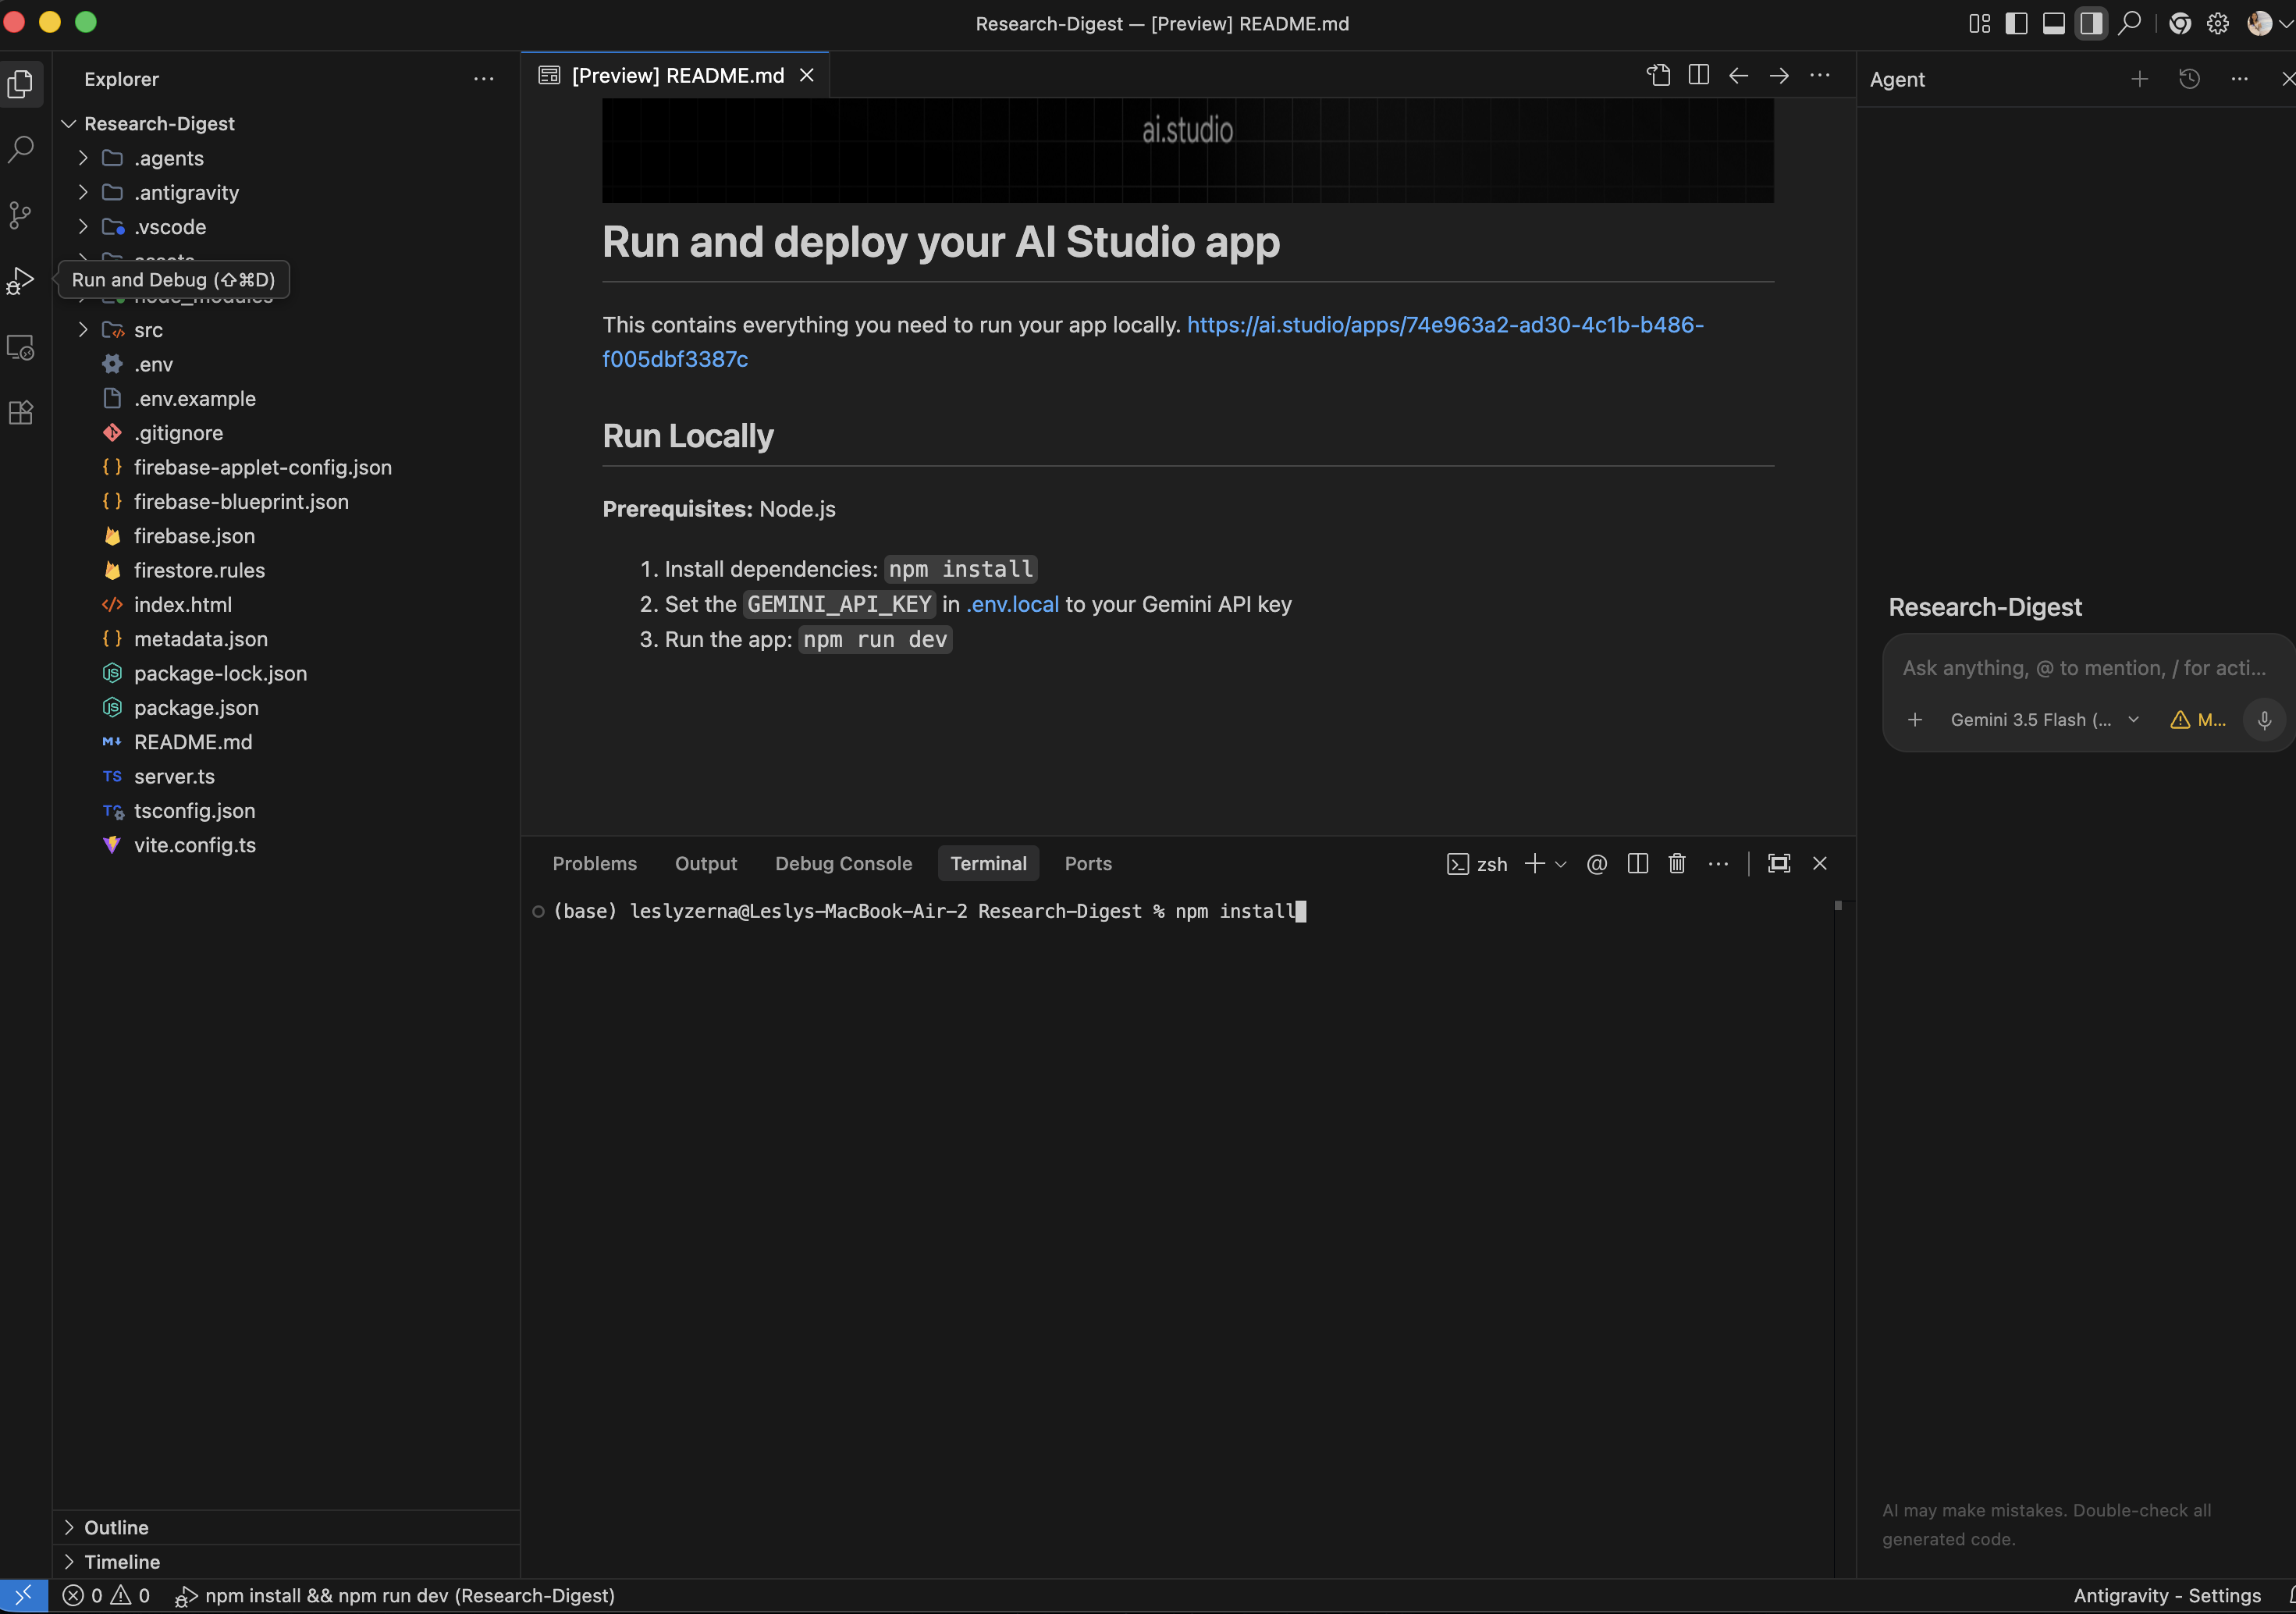Split the terminal pane
The image size is (2296, 1614).
point(1637,863)
